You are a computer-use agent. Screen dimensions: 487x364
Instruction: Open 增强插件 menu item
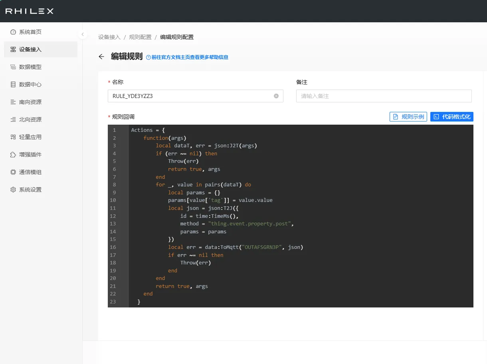[x=41, y=155]
